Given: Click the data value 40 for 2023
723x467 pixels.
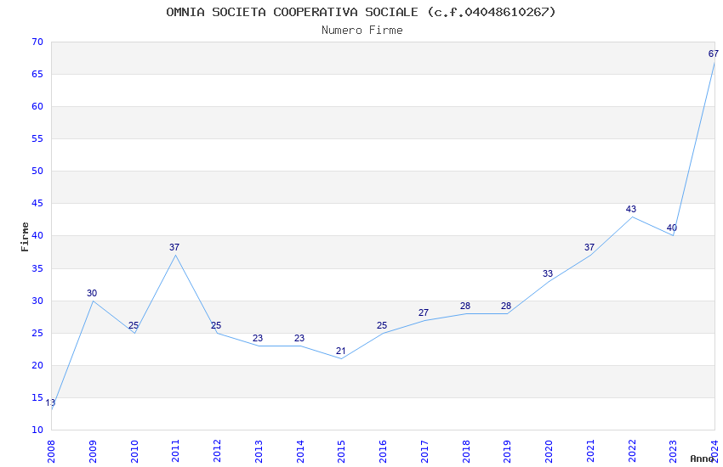Looking at the screenshot, I should [672, 228].
